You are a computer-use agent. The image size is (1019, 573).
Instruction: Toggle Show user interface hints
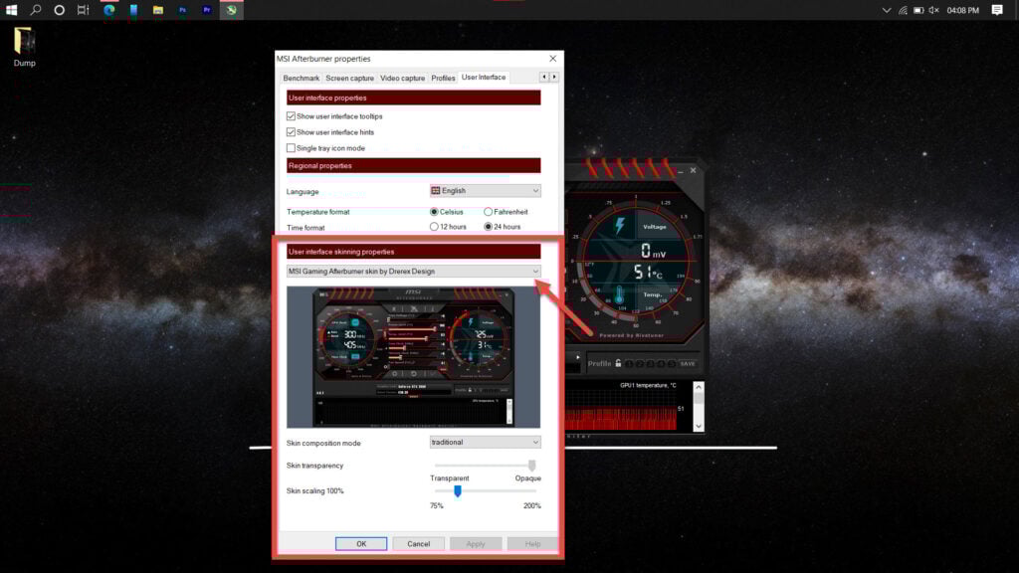click(x=291, y=132)
